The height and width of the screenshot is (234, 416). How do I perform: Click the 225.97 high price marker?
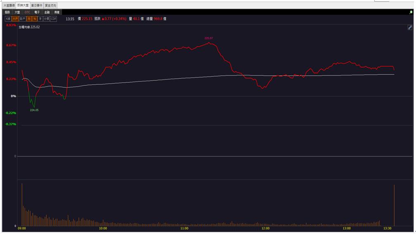[x=208, y=38]
